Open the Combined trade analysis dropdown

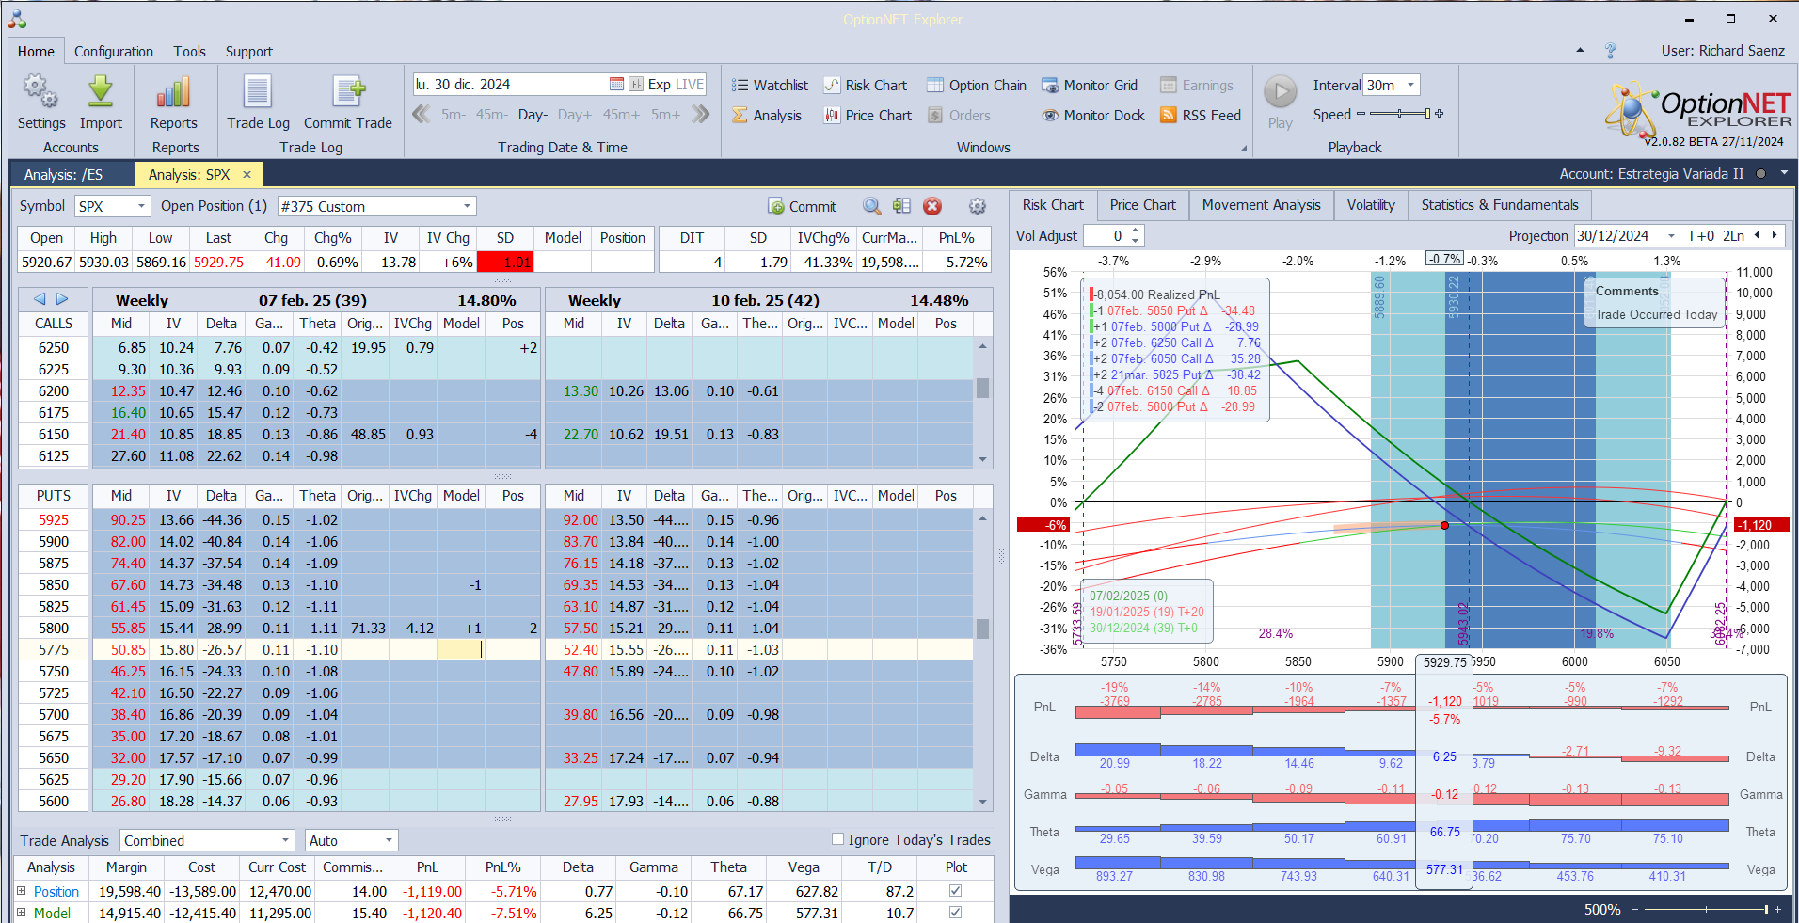click(286, 840)
